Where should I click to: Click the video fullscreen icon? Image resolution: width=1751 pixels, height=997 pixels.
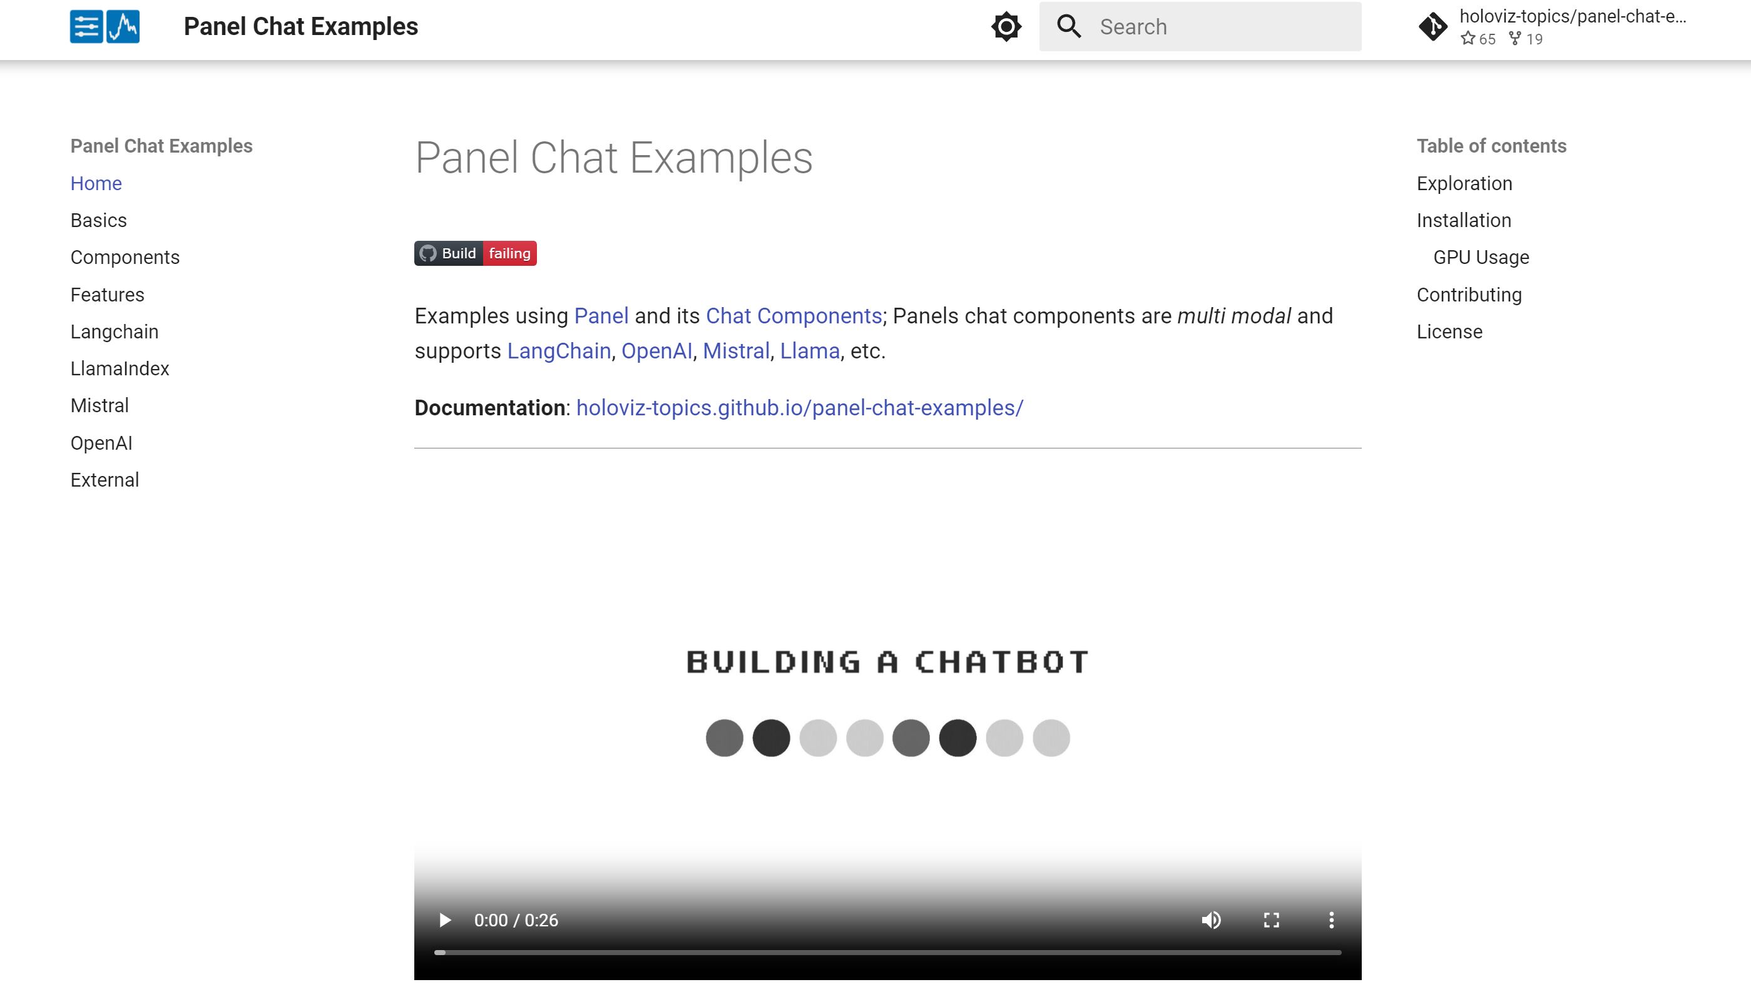pos(1271,920)
